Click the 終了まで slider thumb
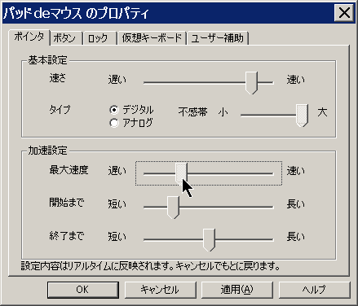The width and height of the screenshot is (358, 306). coord(209,240)
